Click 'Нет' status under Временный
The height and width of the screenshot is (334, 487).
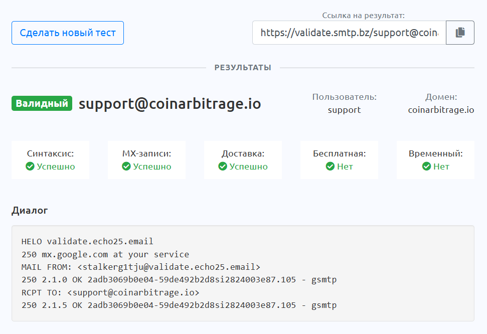(441, 166)
